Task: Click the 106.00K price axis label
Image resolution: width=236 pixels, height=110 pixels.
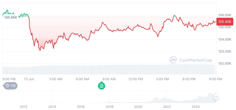Action: [x=224, y=15]
